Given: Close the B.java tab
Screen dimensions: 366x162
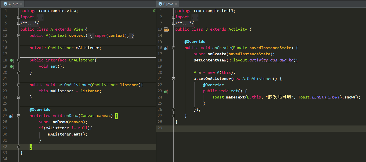Looking at the screenshot, I should [176, 4].
